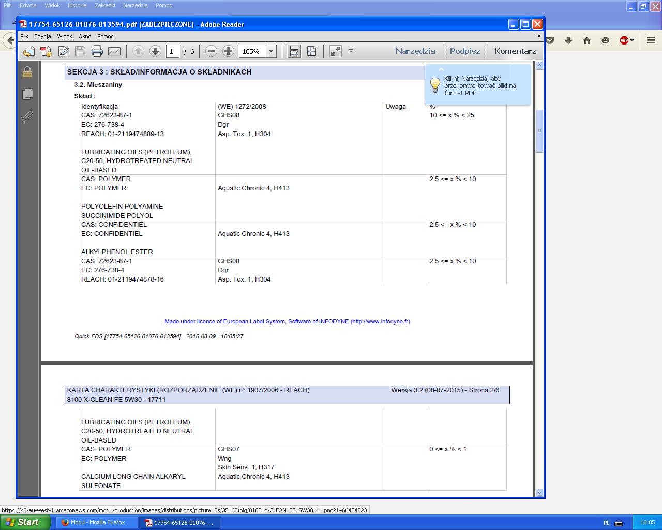Print the document with the printer icon
The width and height of the screenshot is (662, 530).
tap(97, 51)
